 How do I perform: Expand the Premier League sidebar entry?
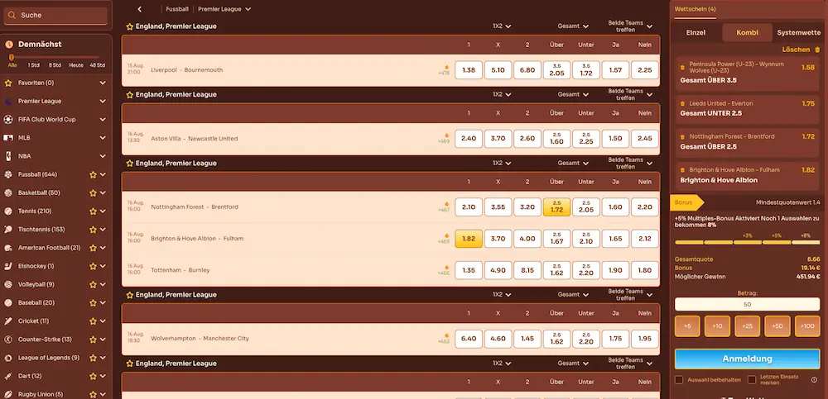tap(103, 102)
